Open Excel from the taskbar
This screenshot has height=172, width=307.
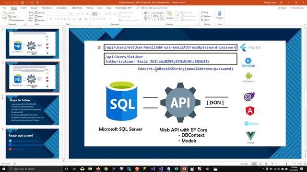point(176,169)
